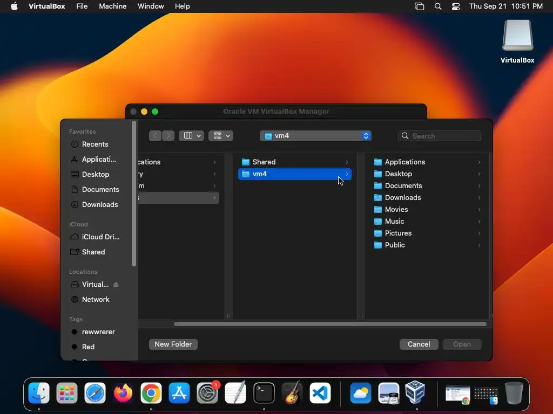Screen dimensions: 553x414
Task: Open the Weather app in Dock
Action: pos(360,393)
